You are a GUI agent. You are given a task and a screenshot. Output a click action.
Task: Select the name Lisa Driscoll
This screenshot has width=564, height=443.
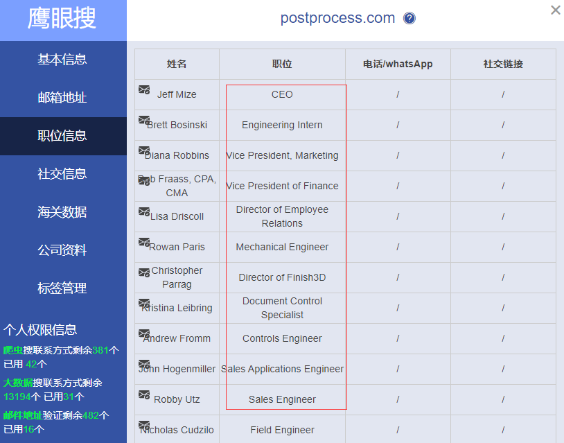click(177, 216)
